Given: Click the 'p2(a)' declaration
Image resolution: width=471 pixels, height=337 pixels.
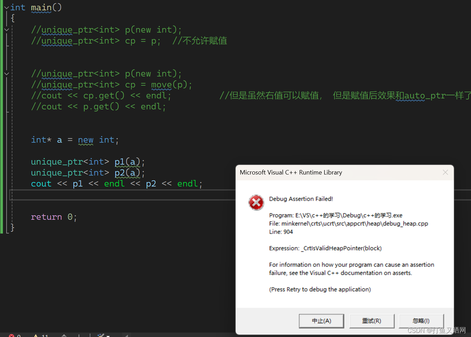Looking at the screenshot, I should (x=128, y=172).
